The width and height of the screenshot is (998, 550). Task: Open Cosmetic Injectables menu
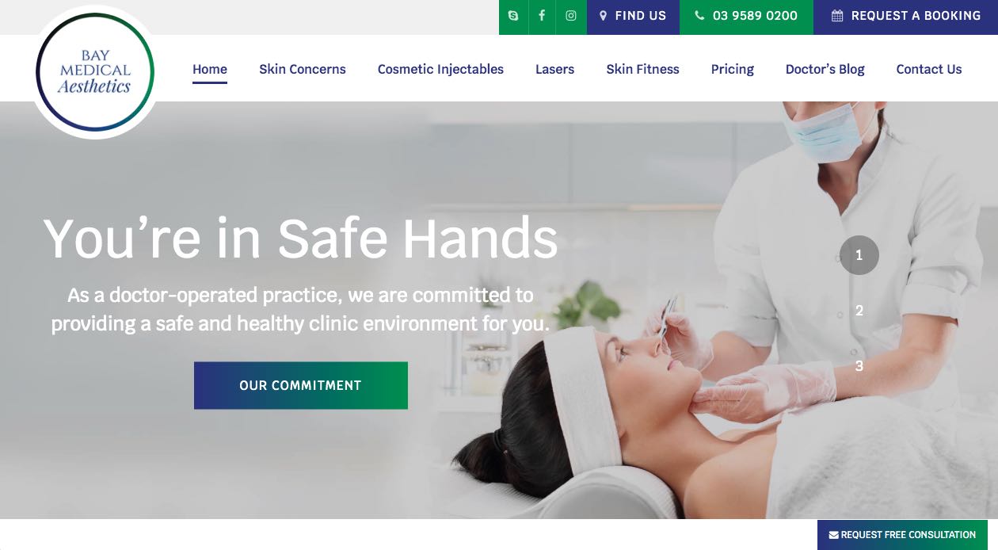440,69
